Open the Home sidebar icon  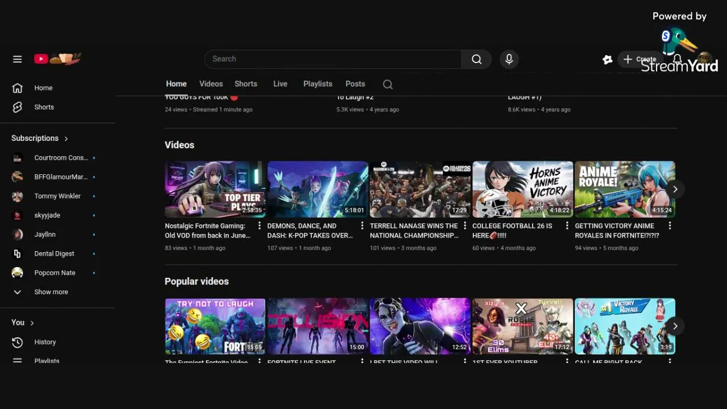pyautogui.click(x=18, y=88)
